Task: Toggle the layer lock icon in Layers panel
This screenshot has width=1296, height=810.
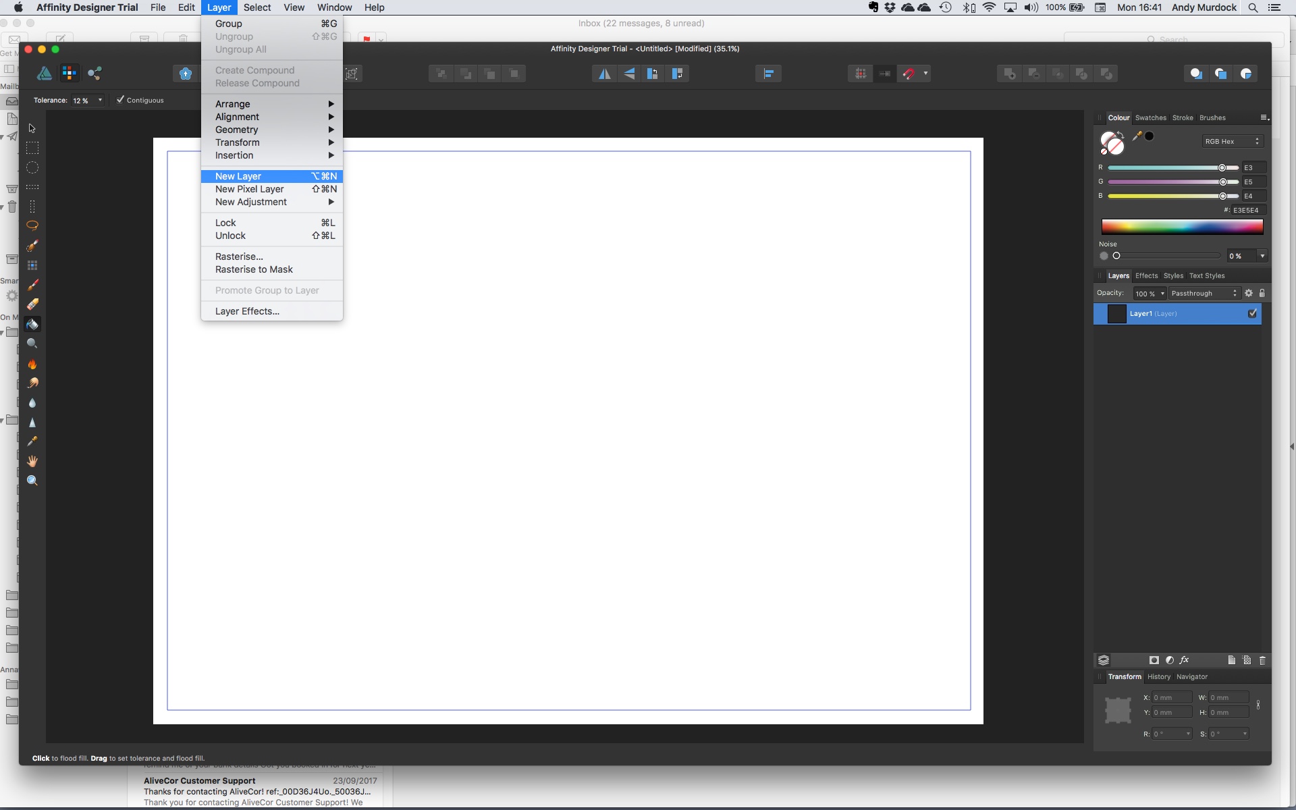Action: tap(1262, 293)
